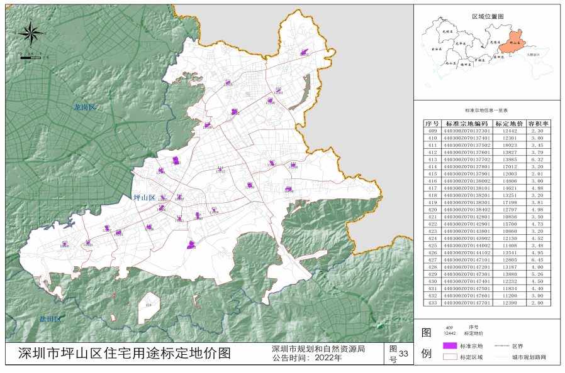Viewport: 565px width, 373px height.
Task: Click the 标准宗地编码 table column header
Action: coord(467,124)
